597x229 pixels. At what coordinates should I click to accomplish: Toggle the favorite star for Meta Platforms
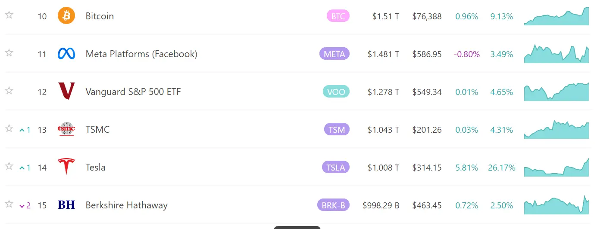9,53
